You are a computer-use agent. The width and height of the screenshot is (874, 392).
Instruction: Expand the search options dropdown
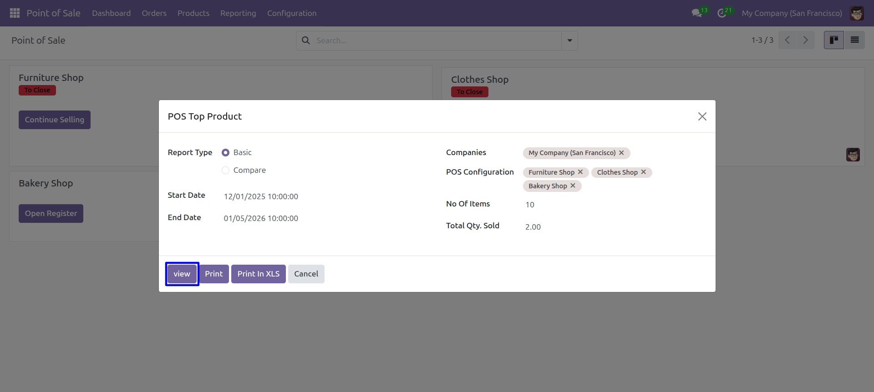pos(570,40)
